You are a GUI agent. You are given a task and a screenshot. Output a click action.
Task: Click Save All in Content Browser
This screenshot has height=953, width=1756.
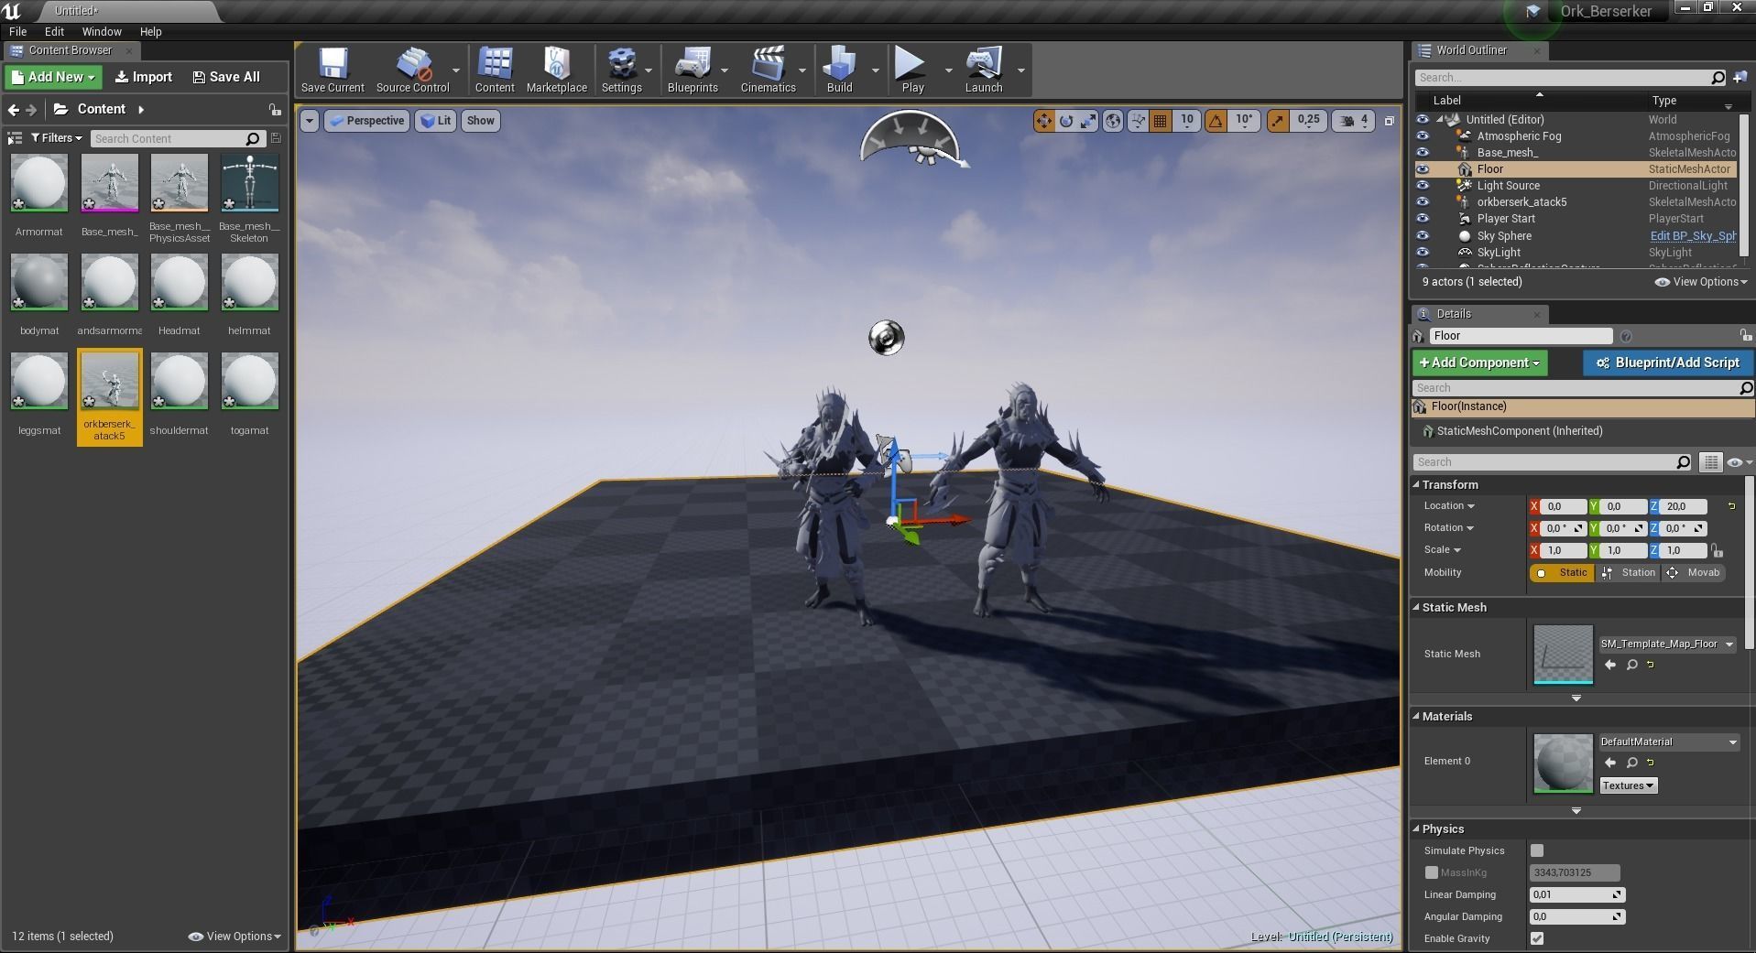click(226, 77)
